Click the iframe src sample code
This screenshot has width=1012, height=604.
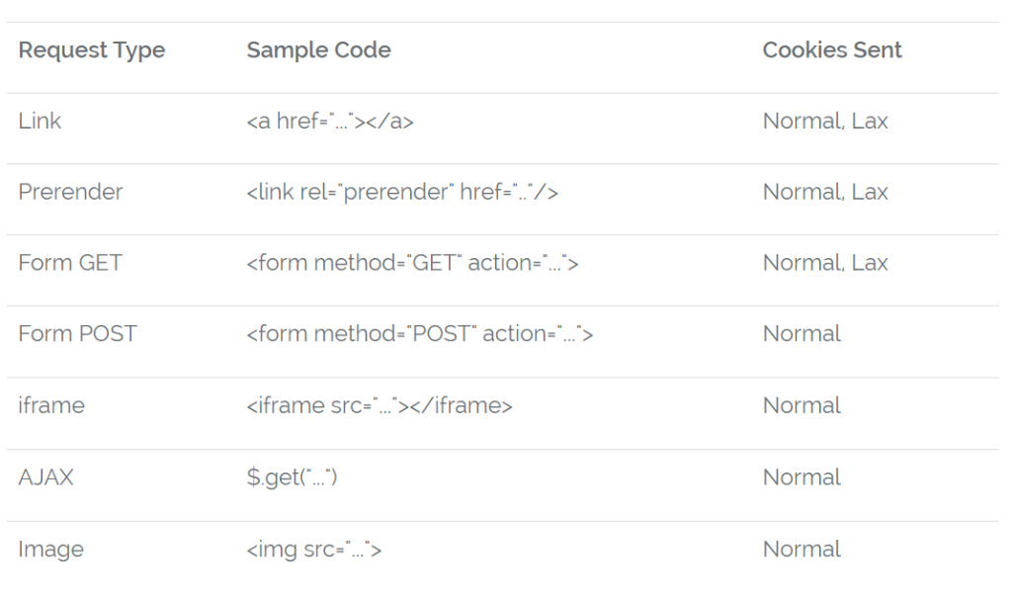[379, 405]
